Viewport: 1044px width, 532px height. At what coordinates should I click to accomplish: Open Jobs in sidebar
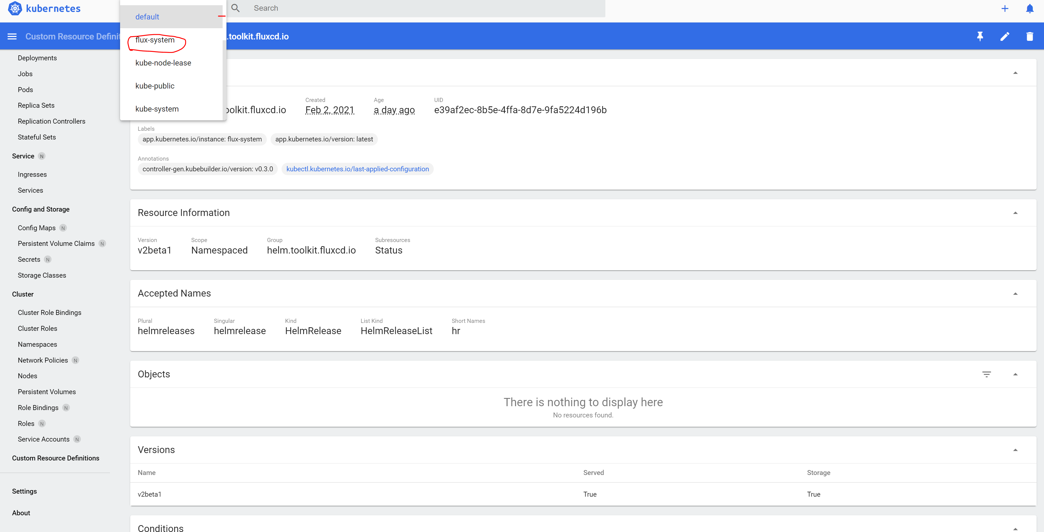(x=25, y=74)
